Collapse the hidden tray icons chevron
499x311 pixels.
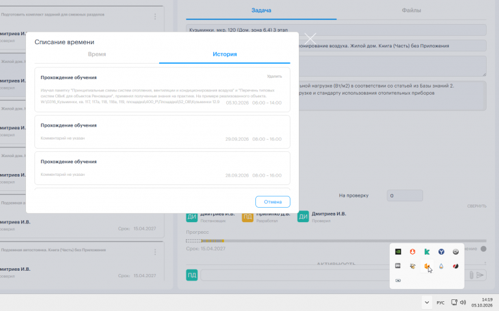(427, 303)
